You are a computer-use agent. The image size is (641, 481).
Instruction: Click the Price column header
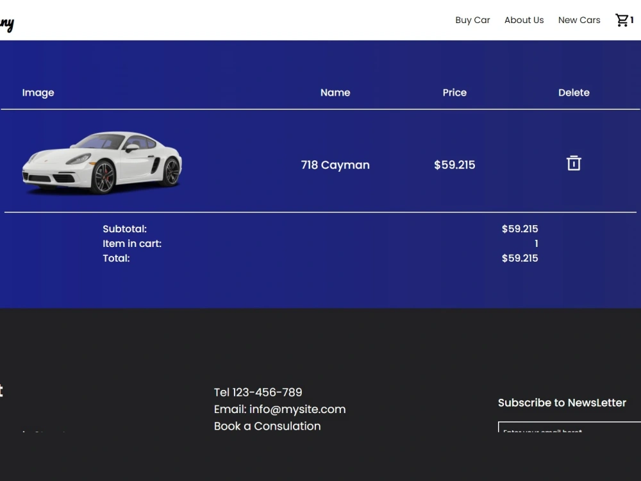click(x=454, y=92)
